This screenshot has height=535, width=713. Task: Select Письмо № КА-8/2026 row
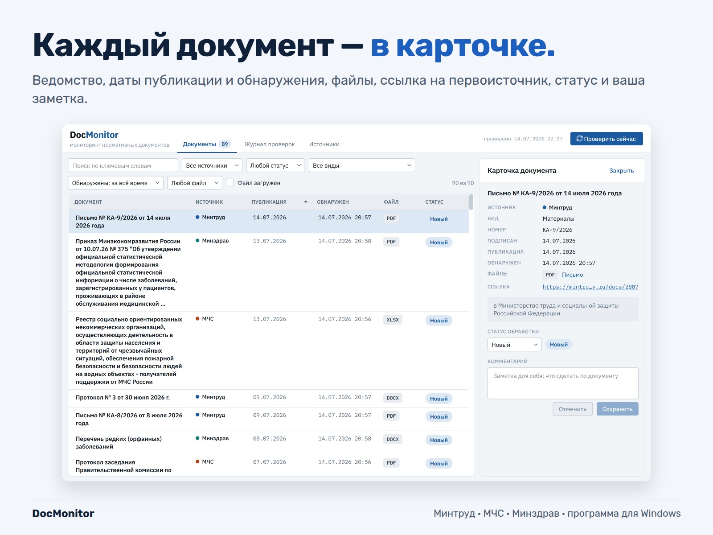coord(269,419)
